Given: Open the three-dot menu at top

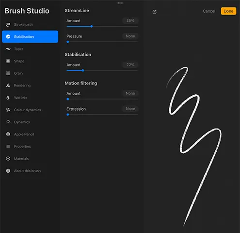Looking at the screenshot, I should click(120, 3).
